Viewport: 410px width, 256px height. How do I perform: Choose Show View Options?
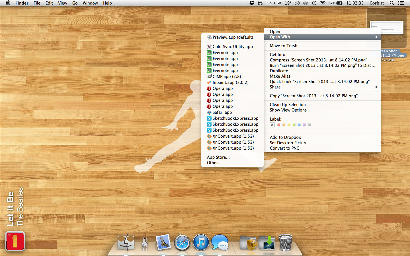point(322,110)
